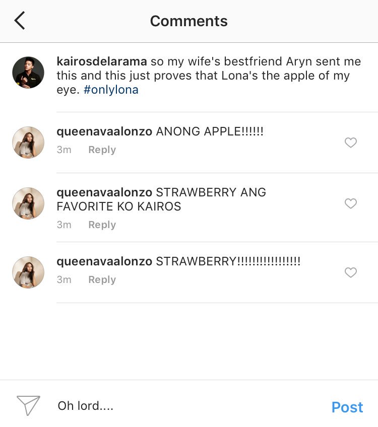Open queenavaalonzo username on ANONG APPLE comment

click(x=104, y=131)
